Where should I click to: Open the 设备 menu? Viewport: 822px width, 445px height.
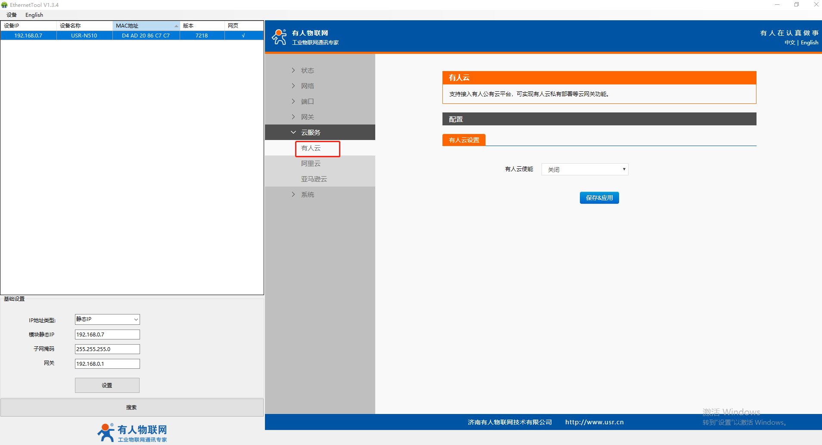(12, 15)
